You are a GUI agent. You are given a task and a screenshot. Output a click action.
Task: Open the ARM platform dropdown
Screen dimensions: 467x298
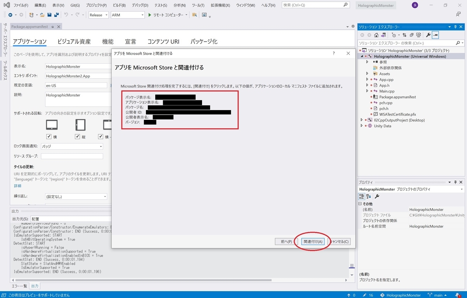(127, 15)
